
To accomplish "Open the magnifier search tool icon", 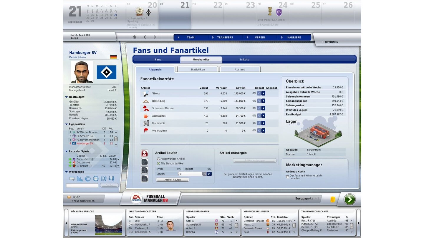I will point(112,178).
